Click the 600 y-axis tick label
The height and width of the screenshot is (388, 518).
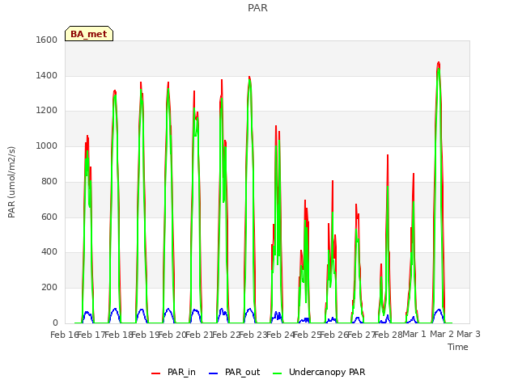click(49, 217)
